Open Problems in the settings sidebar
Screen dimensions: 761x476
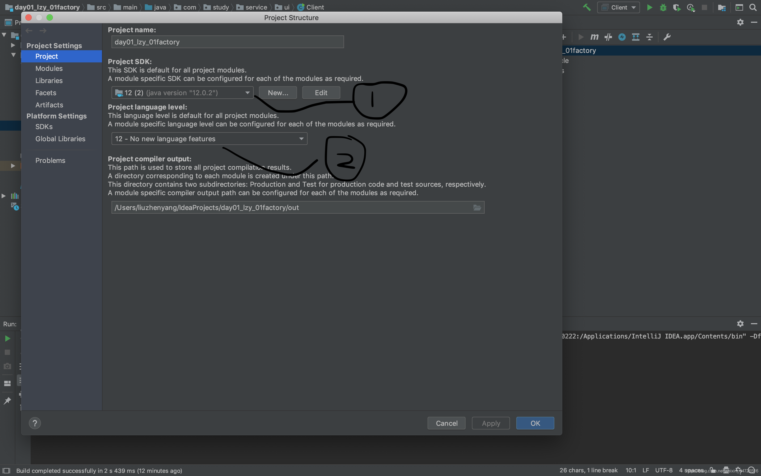[50, 161]
